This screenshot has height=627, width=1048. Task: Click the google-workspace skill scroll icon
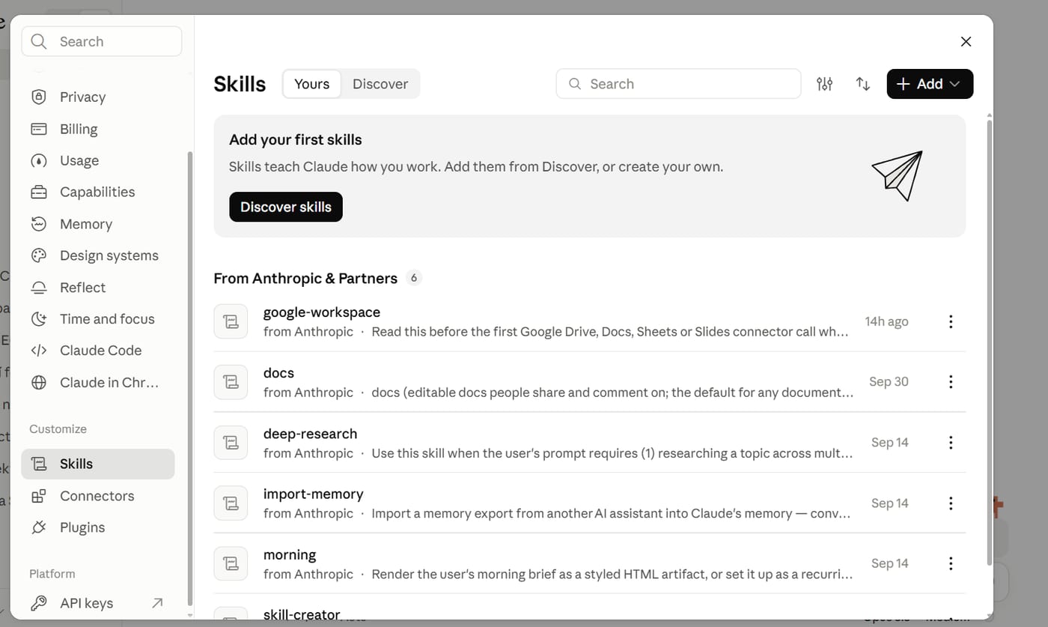coord(231,321)
